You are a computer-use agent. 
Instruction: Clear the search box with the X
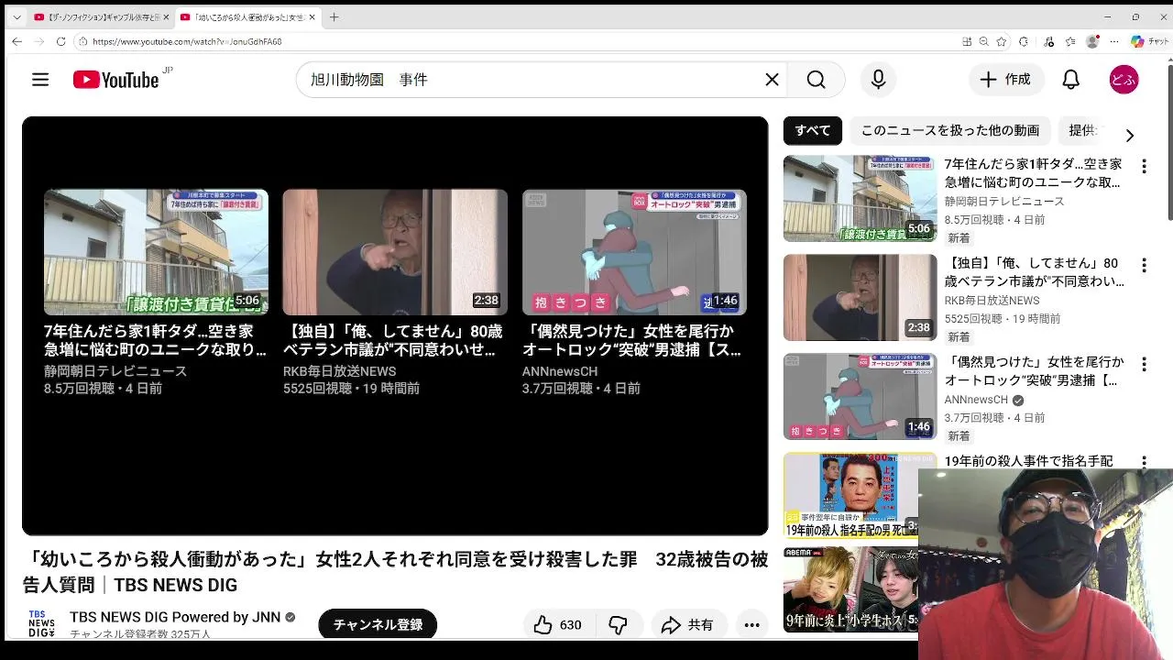[x=772, y=80]
